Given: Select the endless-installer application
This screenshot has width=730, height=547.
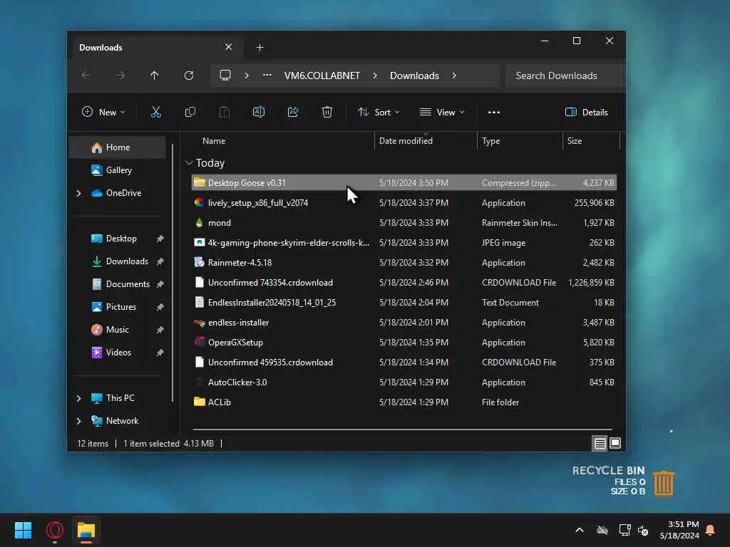Looking at the screenshot, I should tap(404, 323).
